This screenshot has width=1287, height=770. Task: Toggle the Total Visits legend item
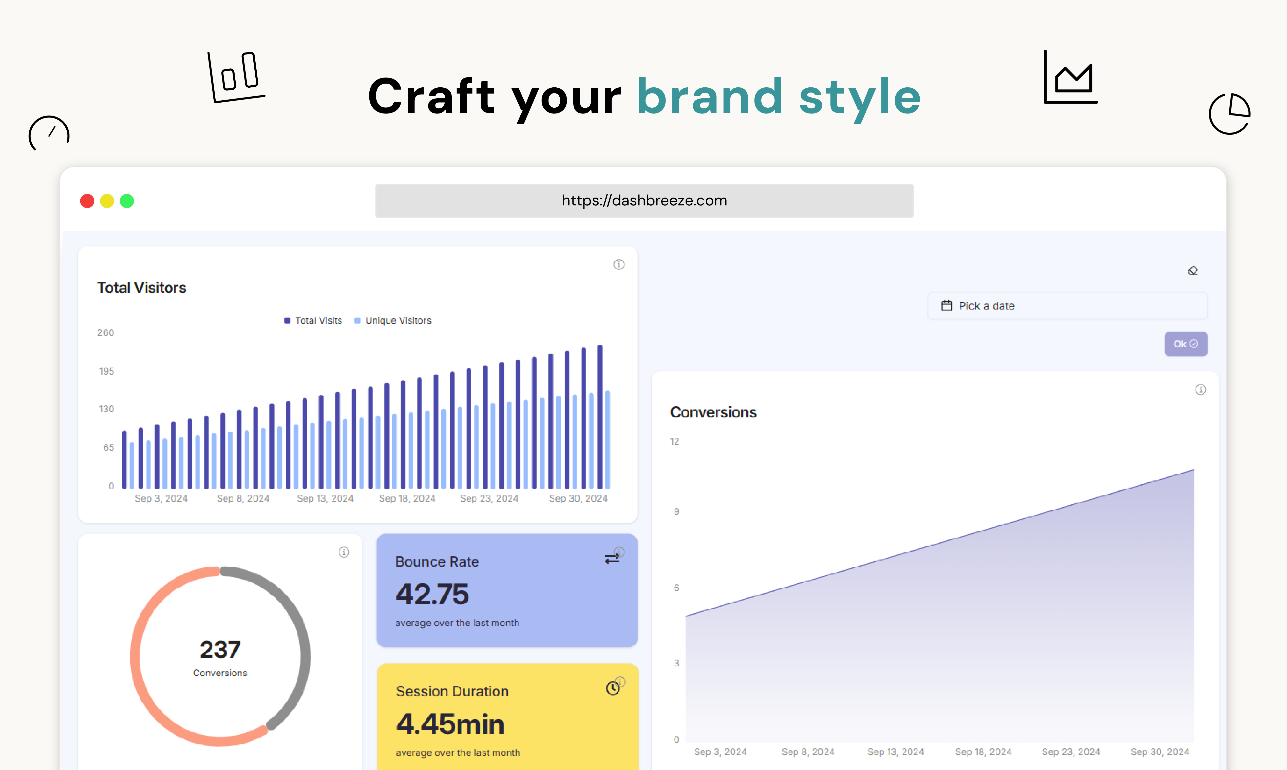coord(313,321)
